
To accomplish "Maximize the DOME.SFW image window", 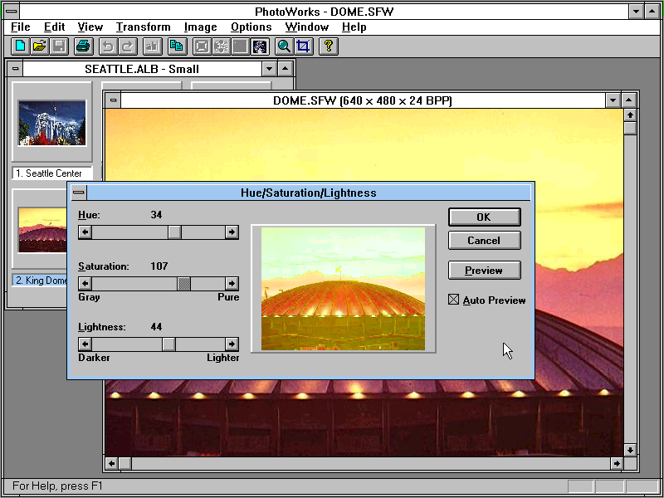I will 629,100.
